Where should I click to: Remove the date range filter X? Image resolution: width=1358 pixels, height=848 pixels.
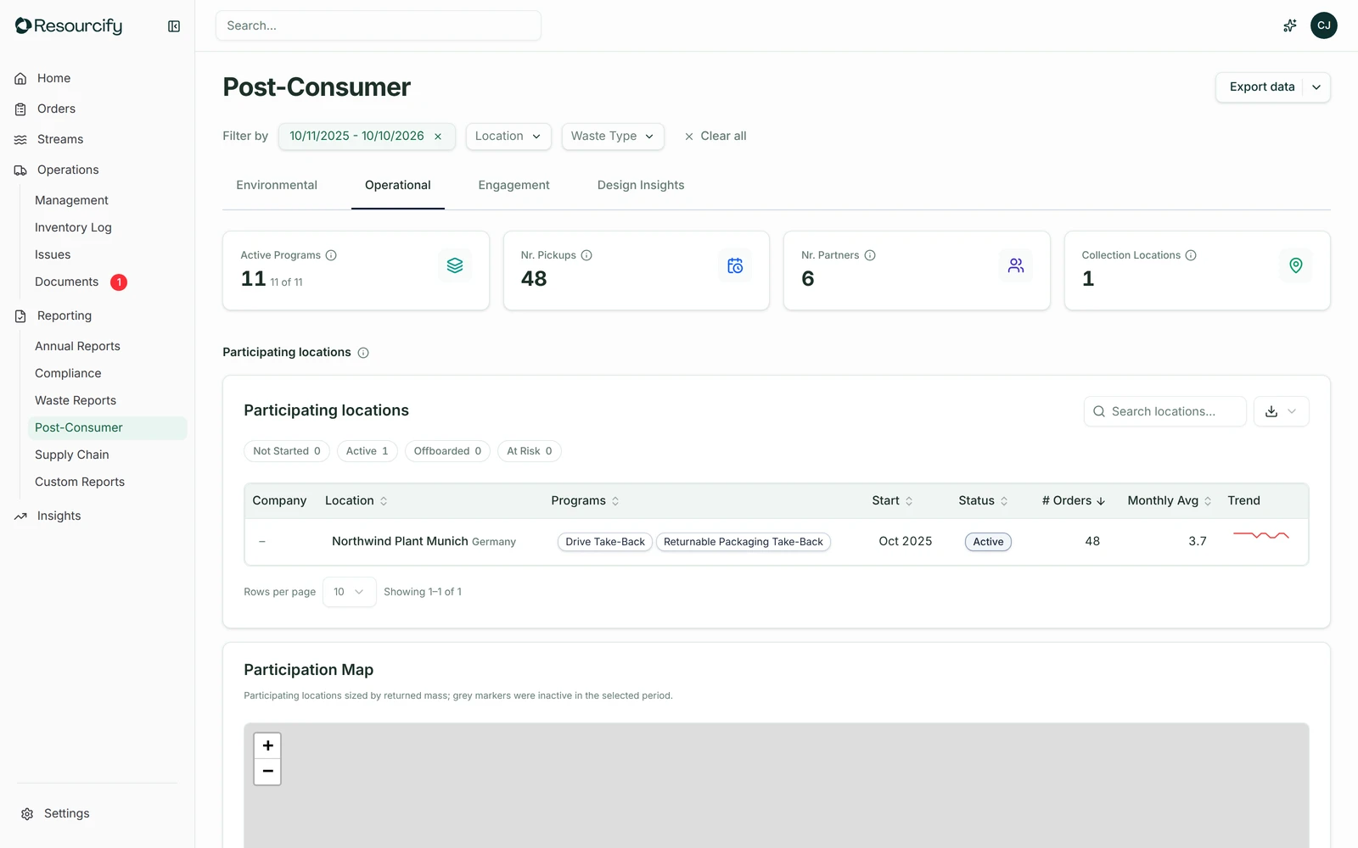[x=438, y=137]
